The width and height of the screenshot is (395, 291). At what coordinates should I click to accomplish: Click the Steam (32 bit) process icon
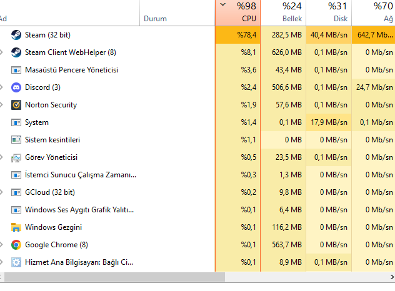click(x=16, y=35)
